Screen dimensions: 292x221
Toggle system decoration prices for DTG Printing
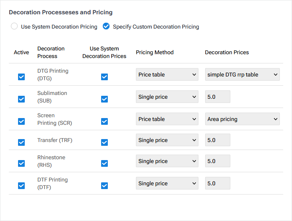coord(104,77)
